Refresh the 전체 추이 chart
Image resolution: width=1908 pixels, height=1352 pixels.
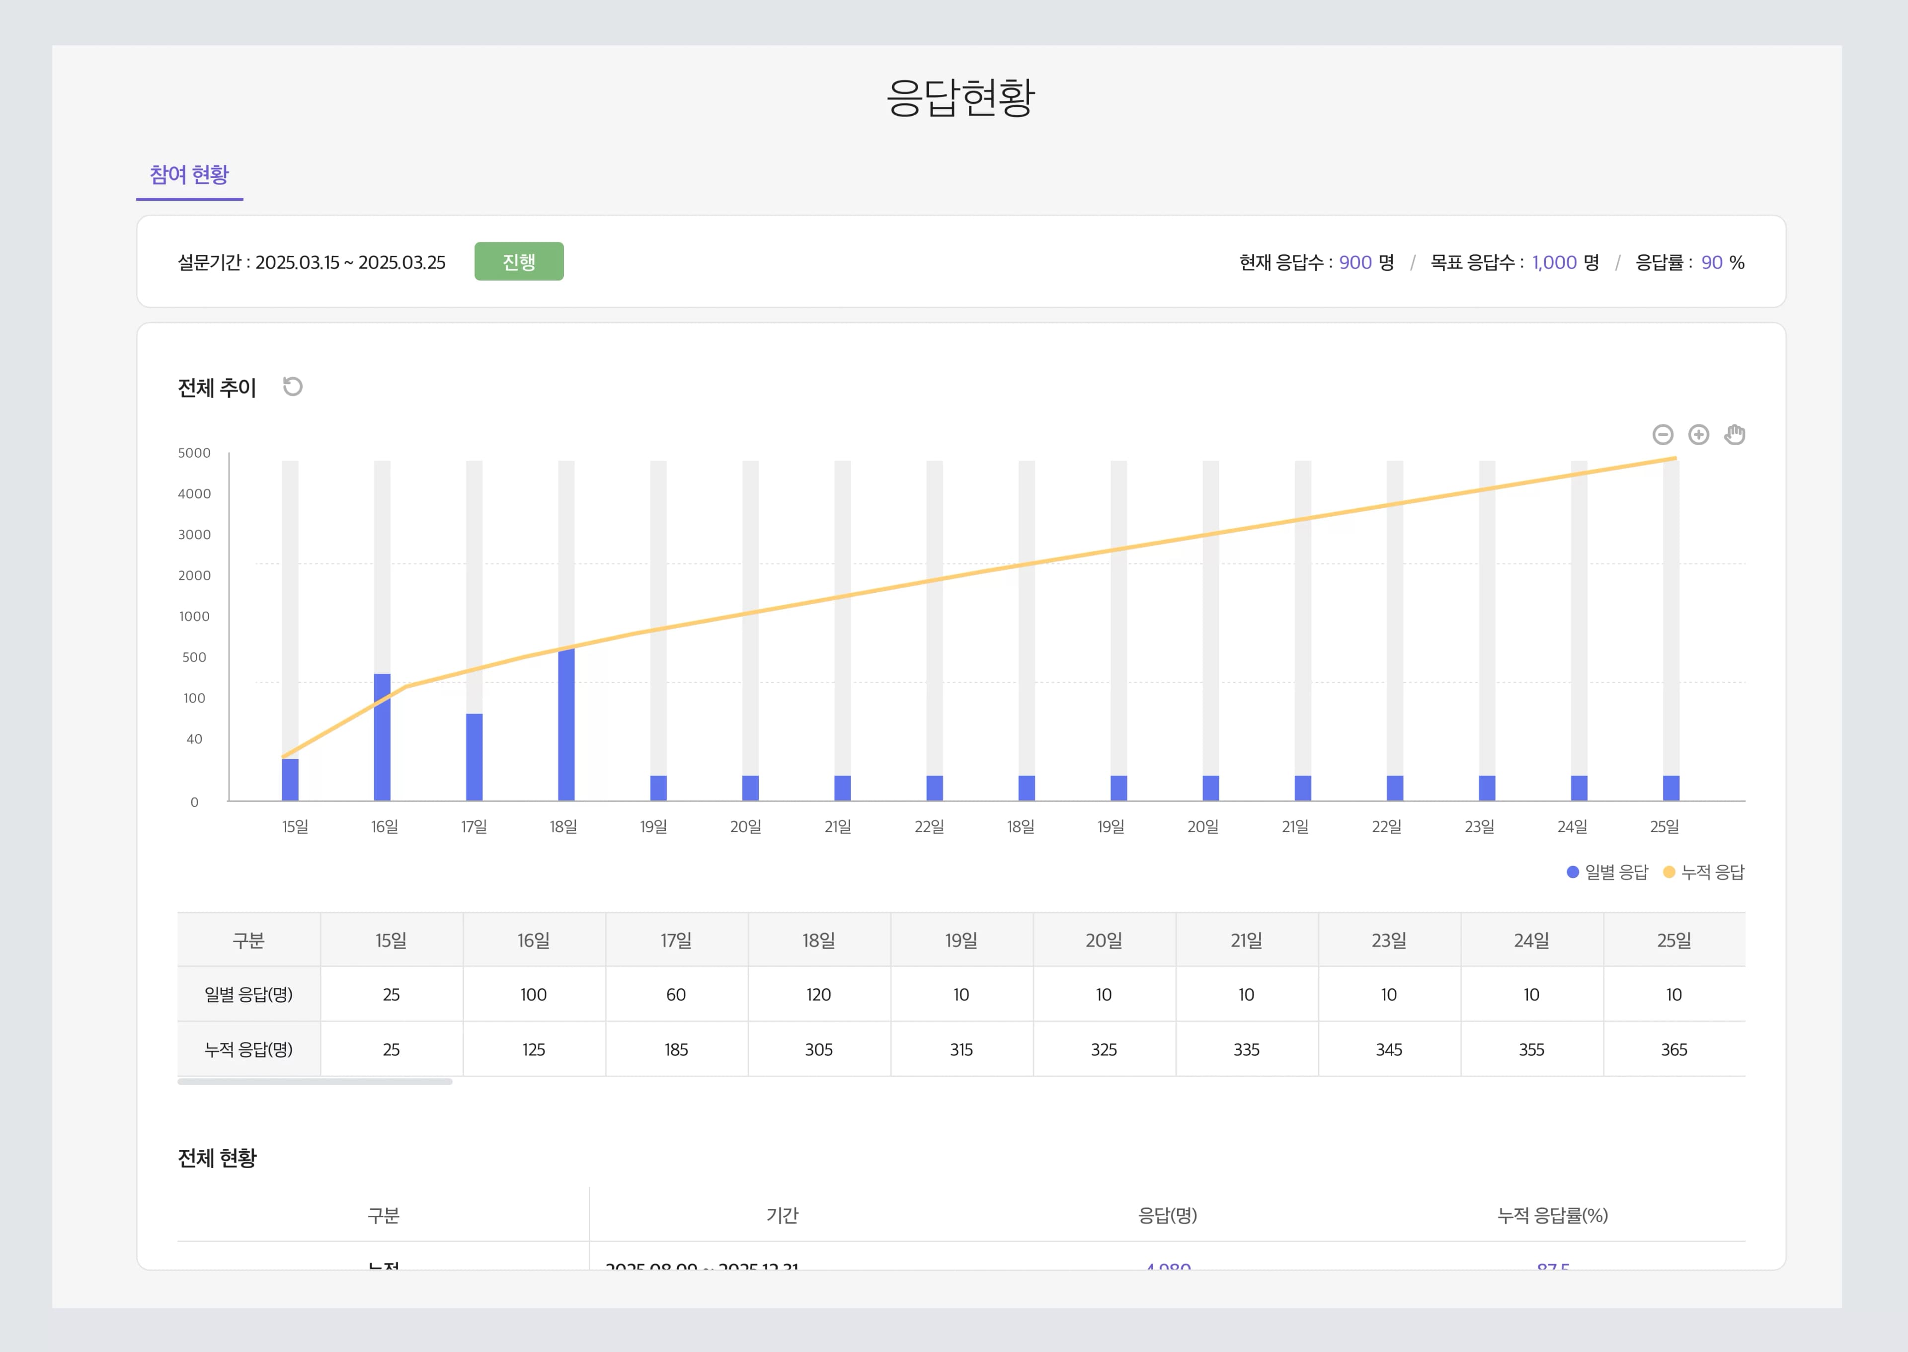click(x=293, y=386)
